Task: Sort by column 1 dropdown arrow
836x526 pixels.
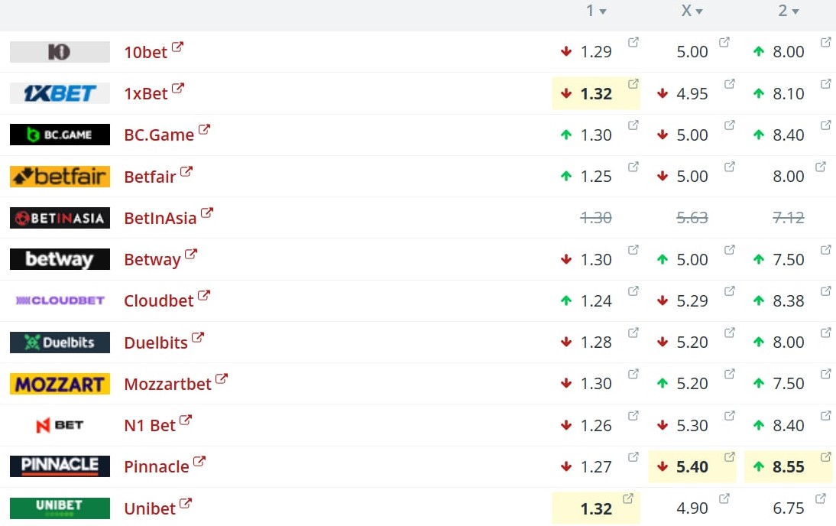Action: 603,11
